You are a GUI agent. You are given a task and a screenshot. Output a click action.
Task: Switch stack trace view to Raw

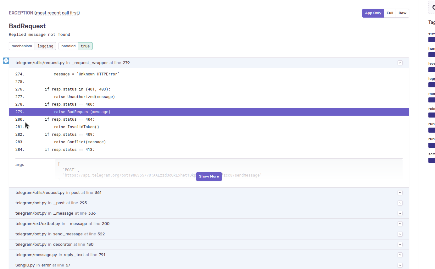tap(403, 13)
